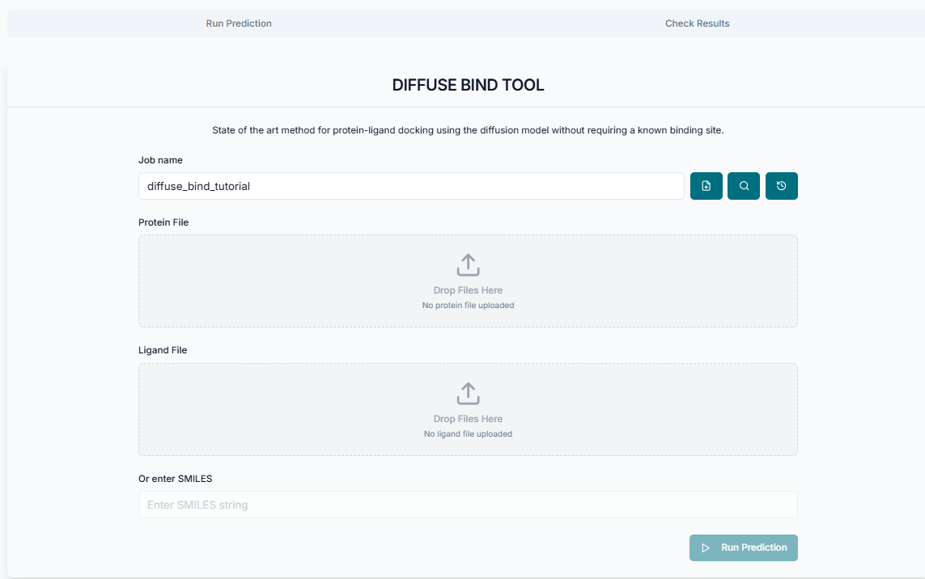Open job history via clock icon

click(781, 186)
